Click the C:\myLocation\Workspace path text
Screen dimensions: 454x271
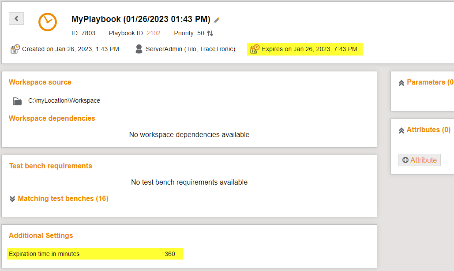(x=64, y=100)
